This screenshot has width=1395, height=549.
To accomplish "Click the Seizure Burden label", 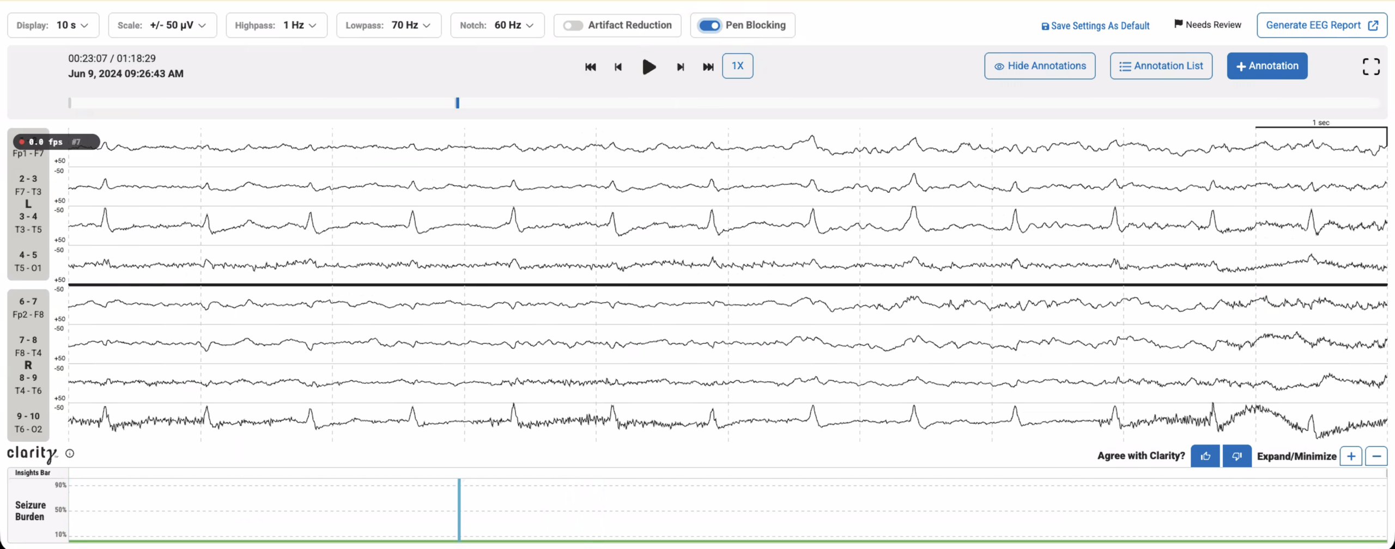I will [30, 511].
